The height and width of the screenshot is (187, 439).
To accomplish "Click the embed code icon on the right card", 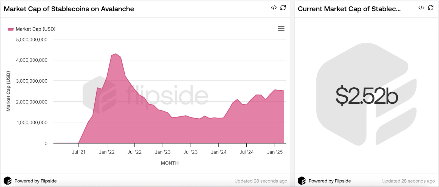I will coord(421,8).
